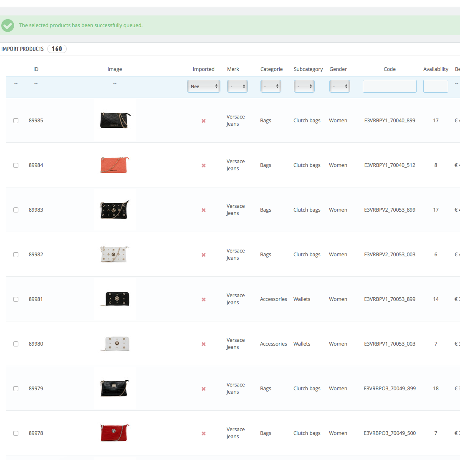This screenshot has width=460, height=460.
Task: Click the ID cell 89985
Action: pos(36,120)
